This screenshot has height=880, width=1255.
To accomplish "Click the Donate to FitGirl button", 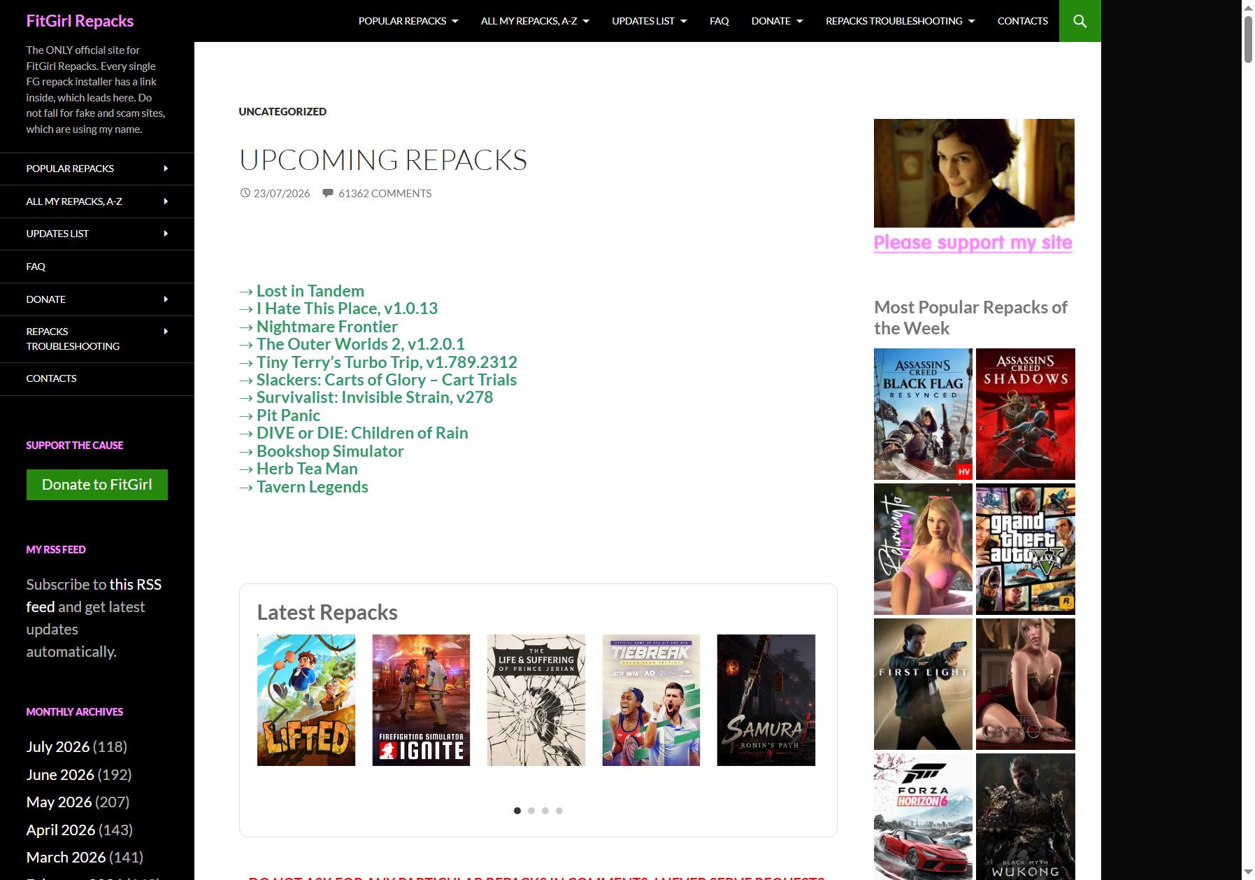I will coord(97,485).
